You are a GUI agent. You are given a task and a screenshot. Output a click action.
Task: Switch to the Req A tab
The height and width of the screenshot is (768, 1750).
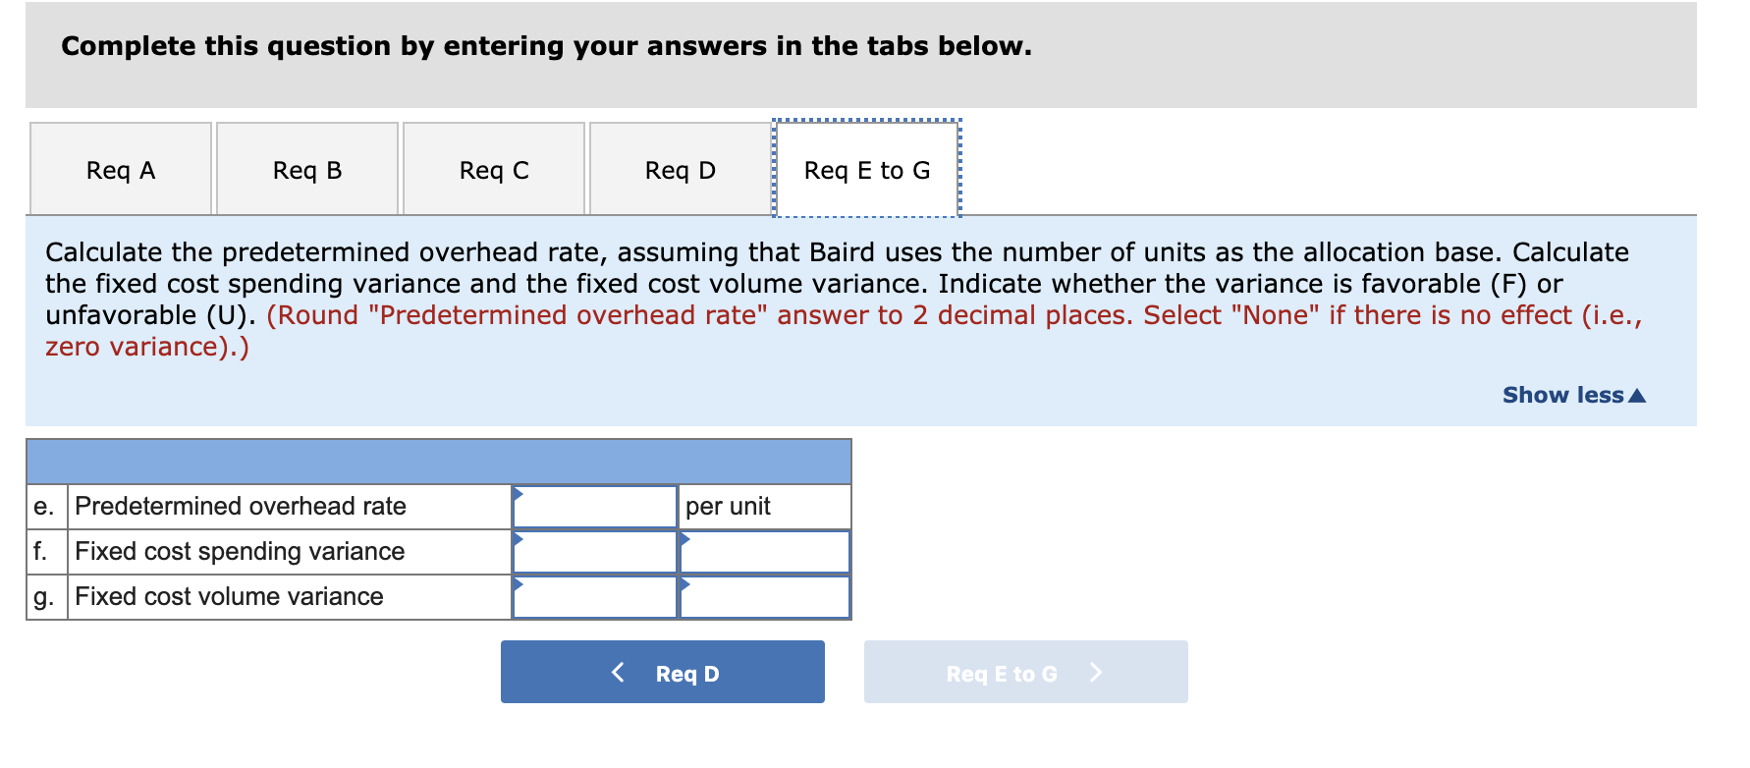120,168
